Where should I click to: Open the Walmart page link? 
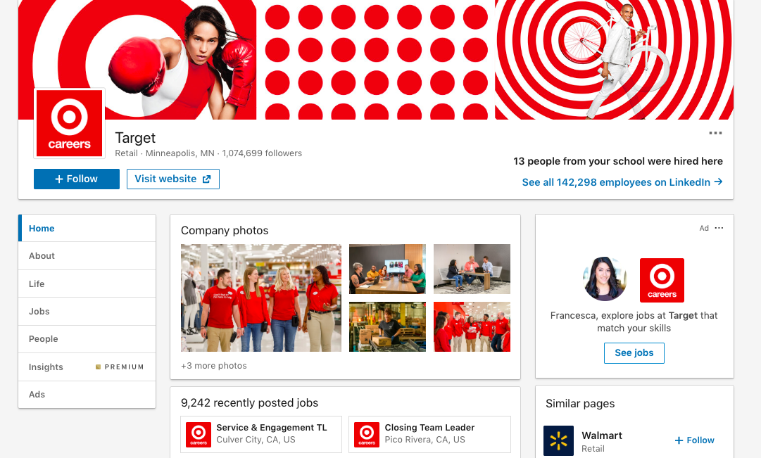coord(602,435)
